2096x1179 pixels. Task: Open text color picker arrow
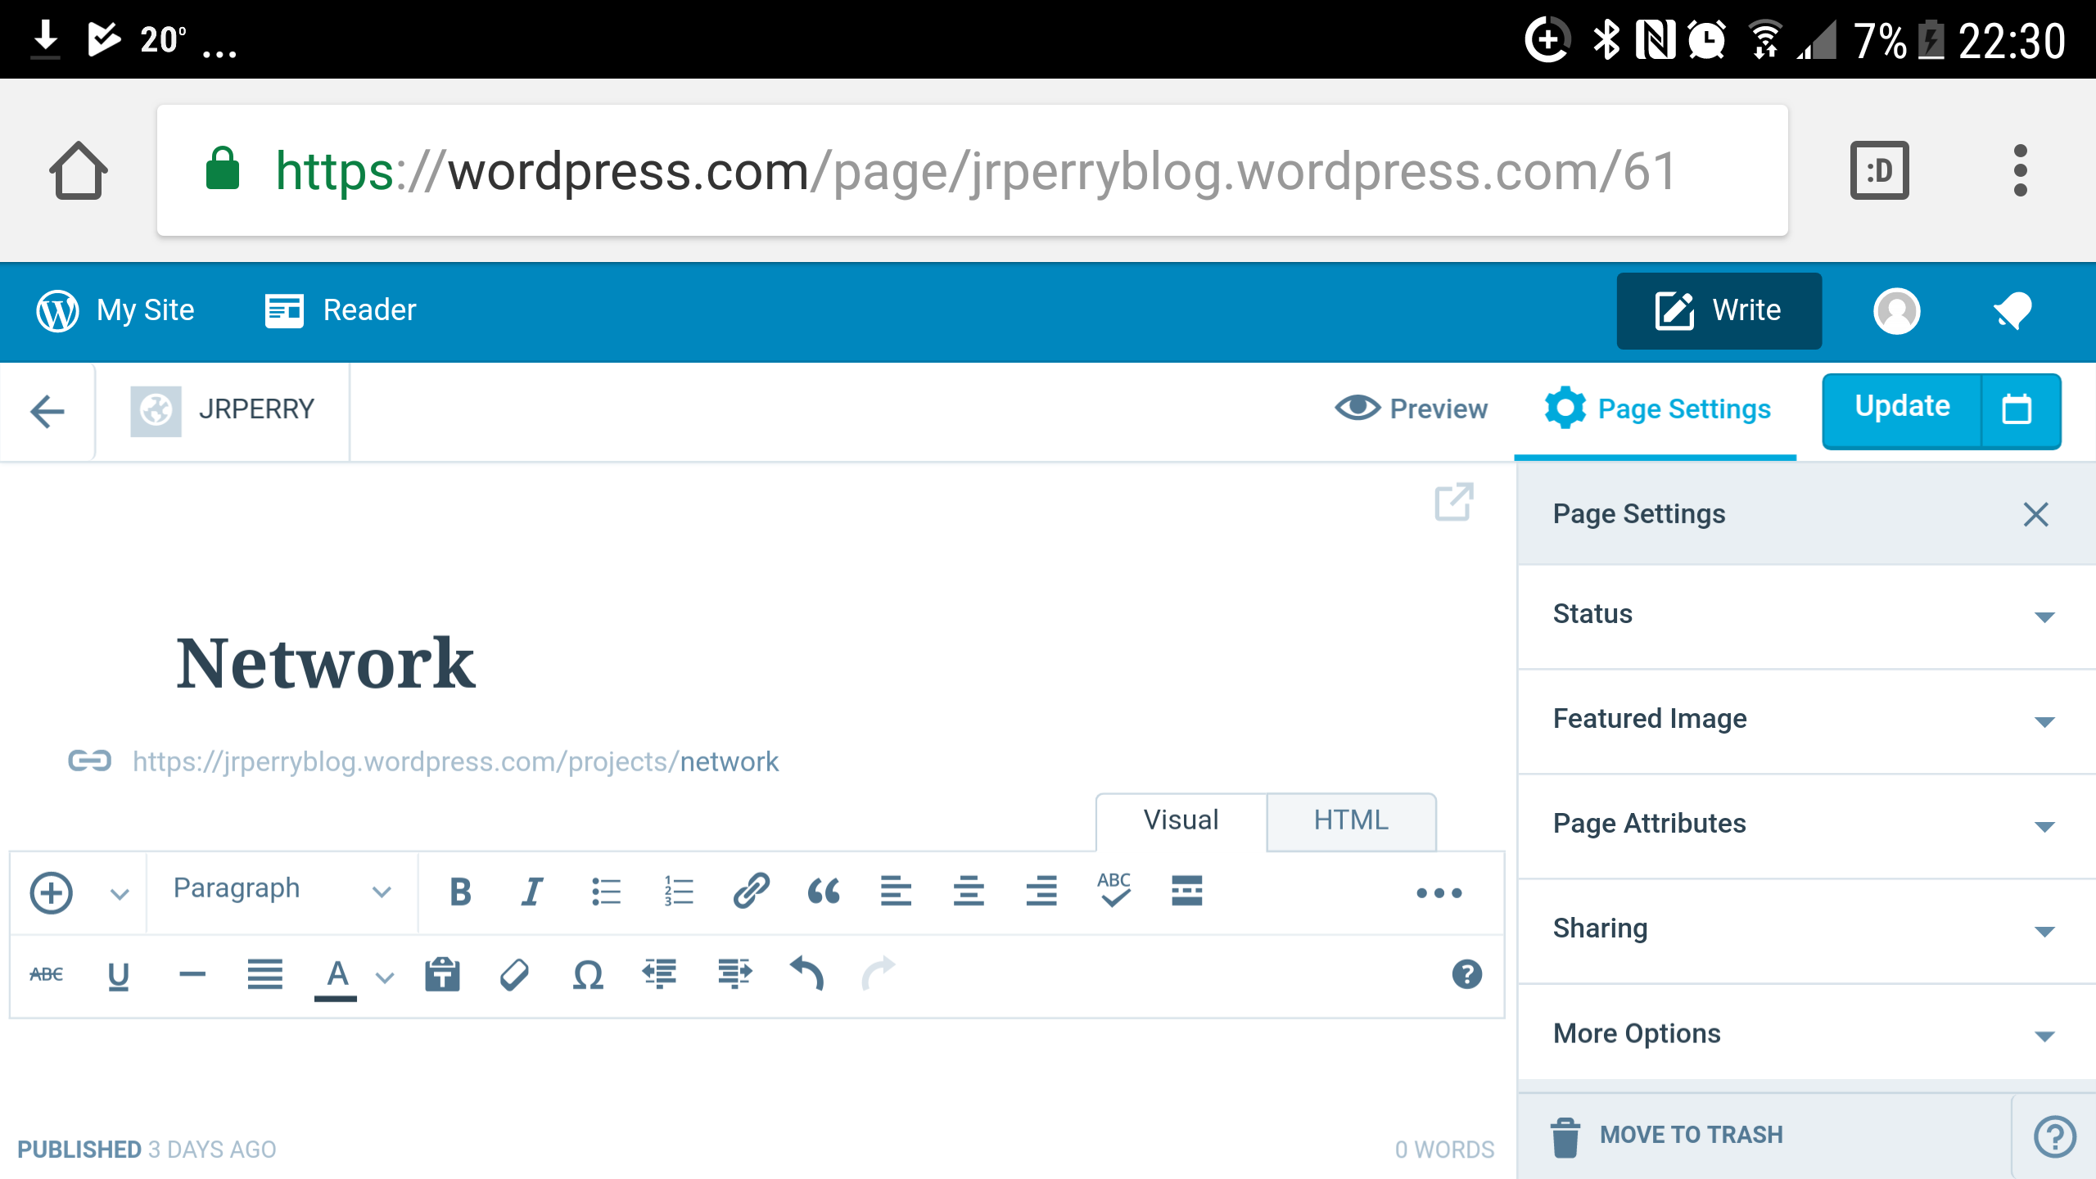(385, 977)
